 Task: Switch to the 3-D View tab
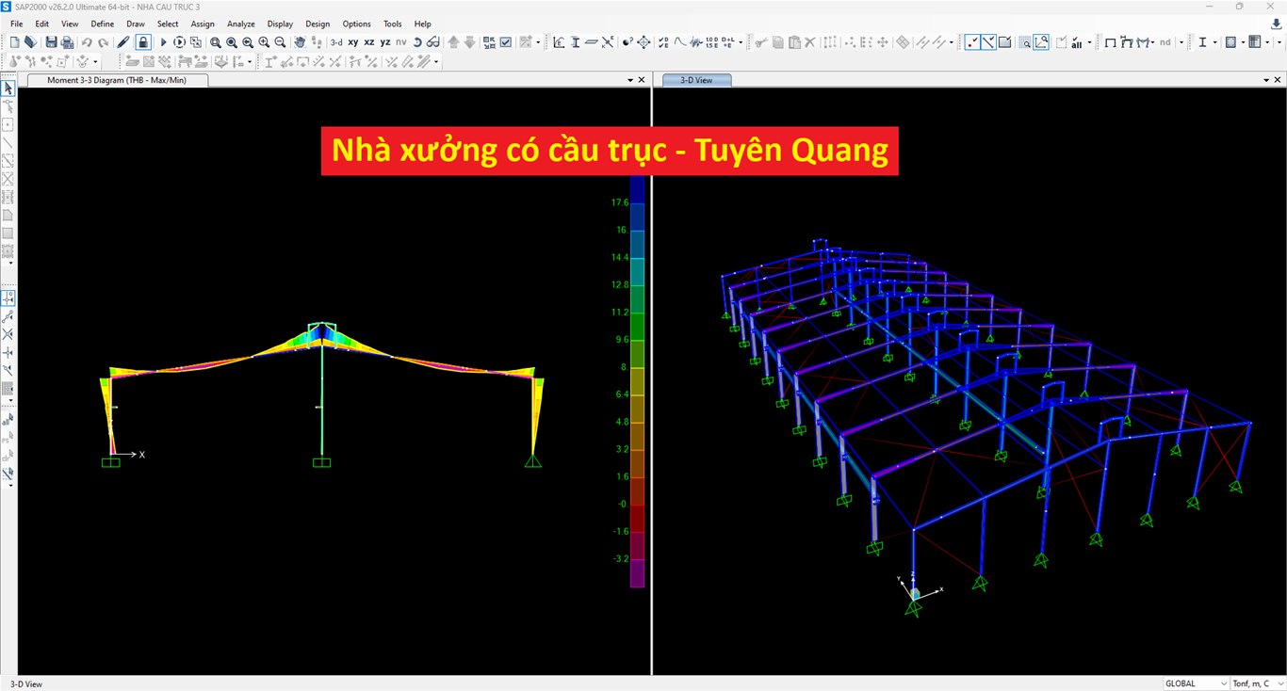pos(696,80)
